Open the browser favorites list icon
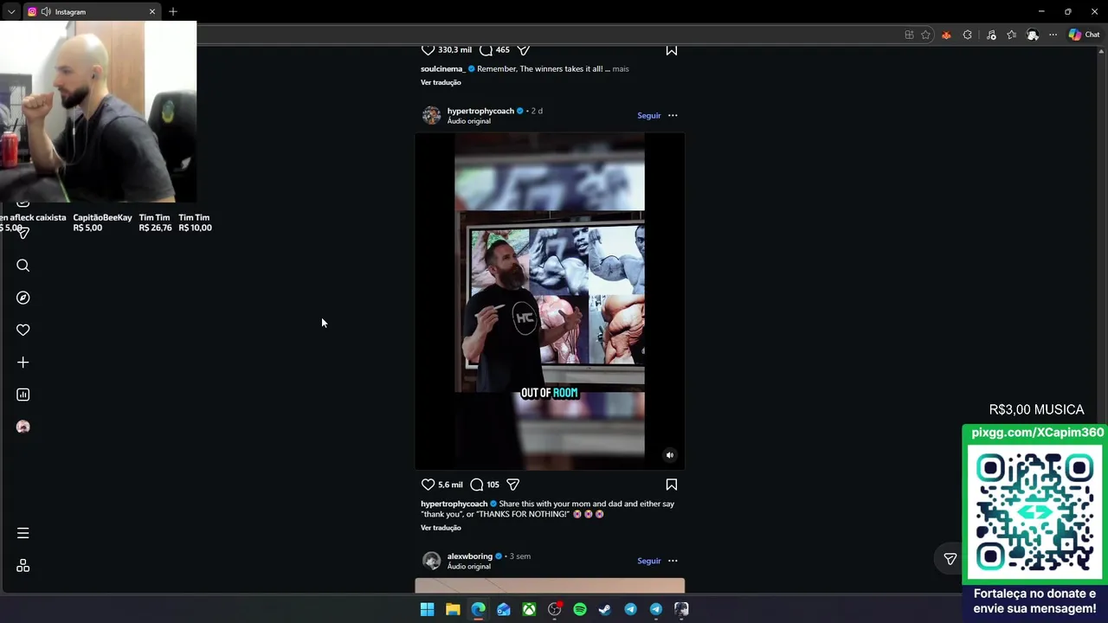 (x=1012, y=35)
